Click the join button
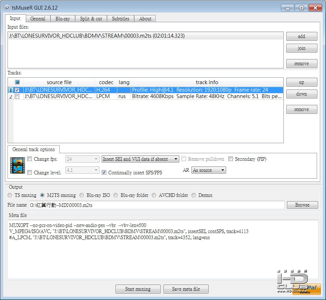326x300 pixels. click(x=302, y=48)
